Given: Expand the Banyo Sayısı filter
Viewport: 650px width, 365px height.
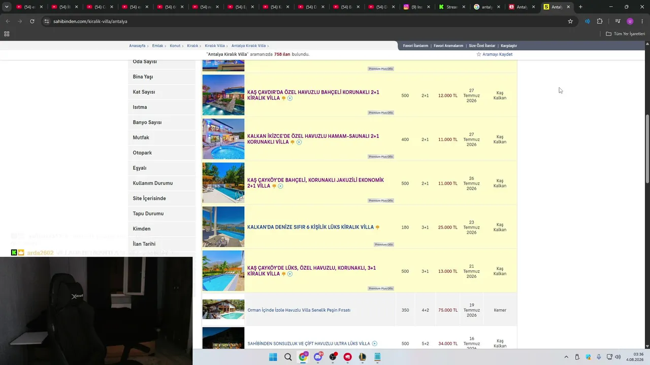Looking at the screenshot, I should click(161, 122).
